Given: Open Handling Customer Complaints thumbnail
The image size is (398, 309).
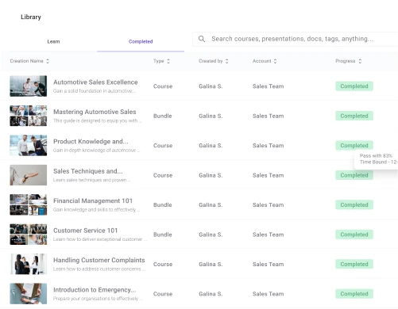Looking at the screenshot, I should pos(29,264).
